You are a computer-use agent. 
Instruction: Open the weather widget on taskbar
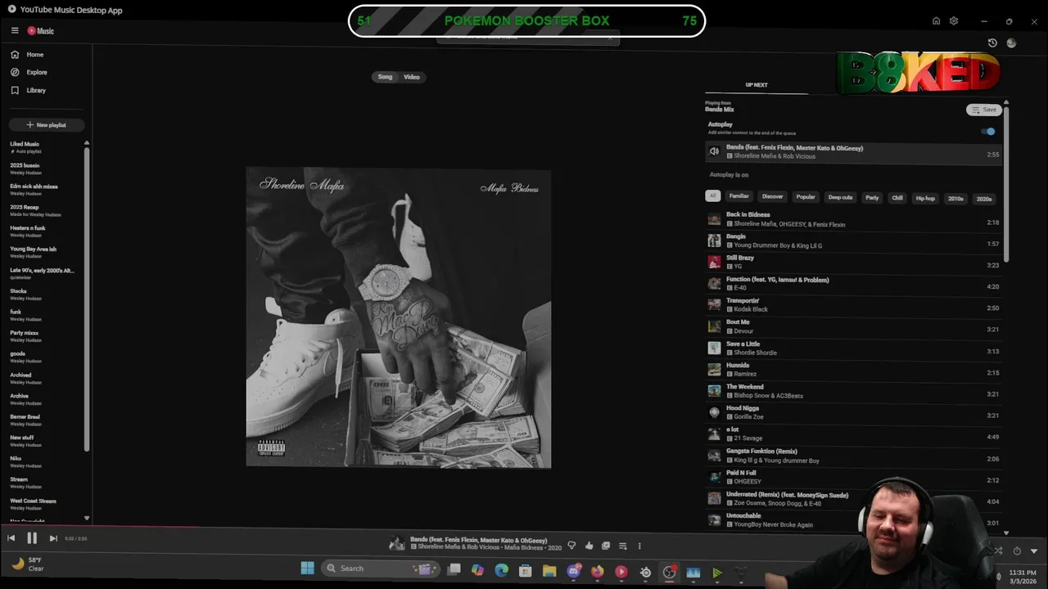(x=28, y=564)
